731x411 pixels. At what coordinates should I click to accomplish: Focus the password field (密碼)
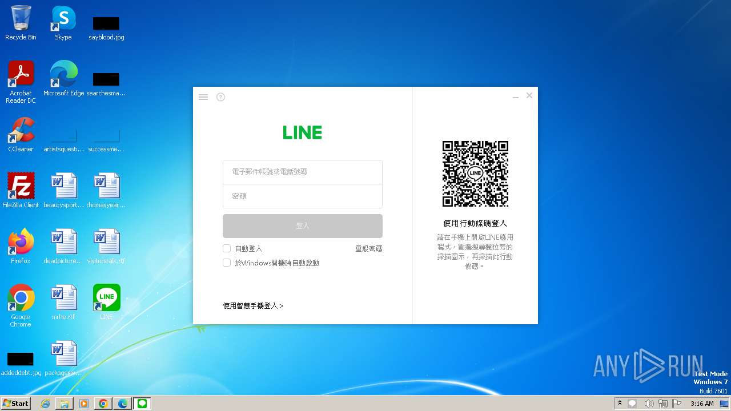coord(303,196)
